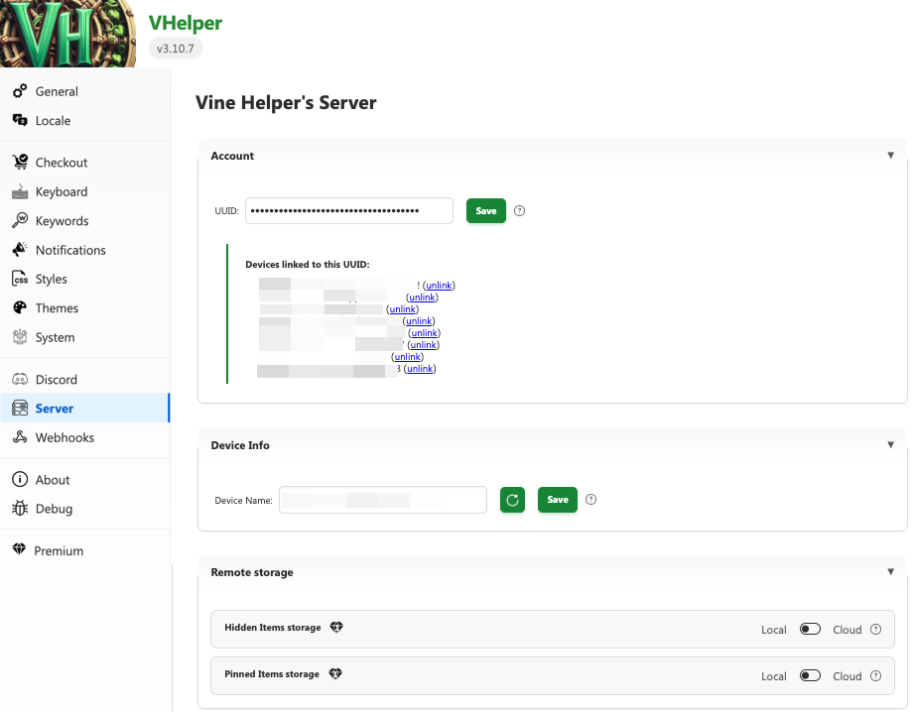Click help icon next to Device Name Save
Viewport: 914px width, 712px height.
click(591, 500)
